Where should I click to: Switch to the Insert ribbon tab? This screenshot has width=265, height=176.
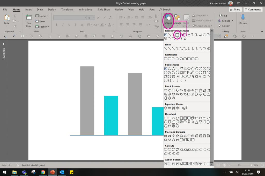pos(28,10)
